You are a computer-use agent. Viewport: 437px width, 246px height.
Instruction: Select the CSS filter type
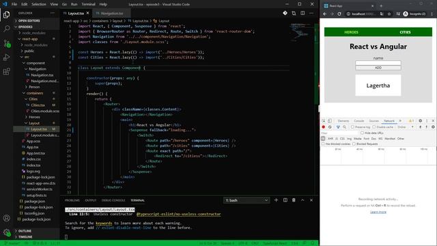342,139
